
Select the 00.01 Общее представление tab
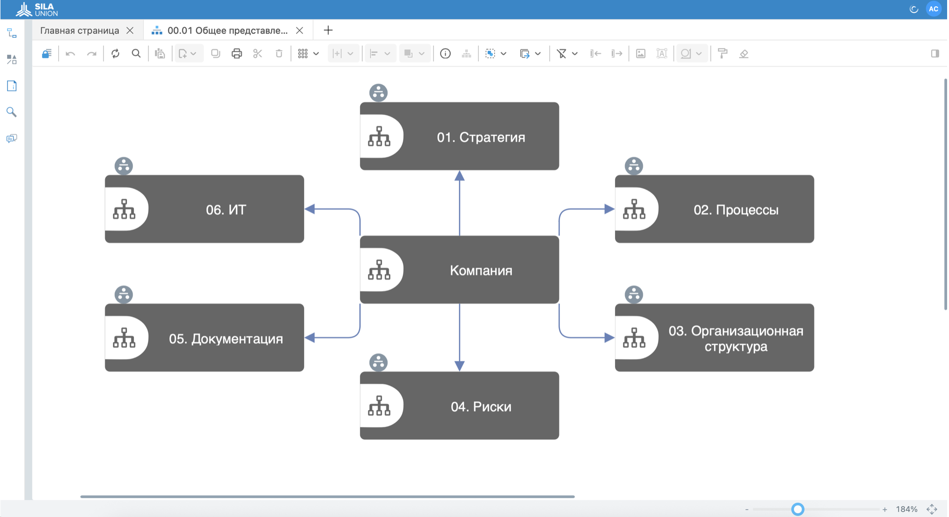[x=227, y=31]
